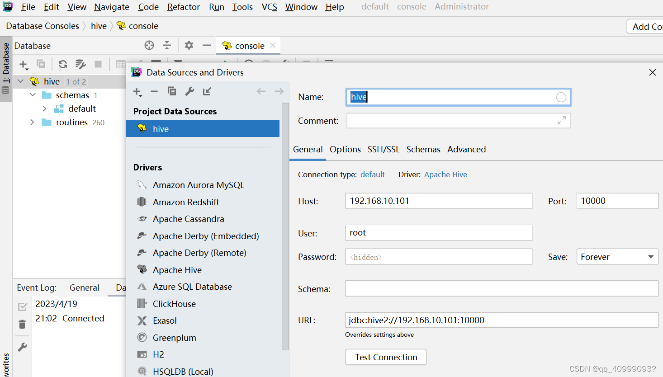Select hive under Project Data Sources

[203, 129]
